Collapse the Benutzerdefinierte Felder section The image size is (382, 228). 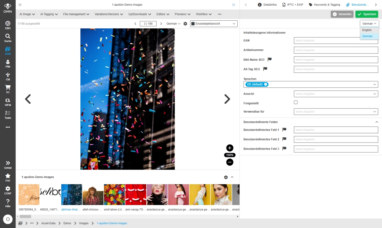point(377,122)
